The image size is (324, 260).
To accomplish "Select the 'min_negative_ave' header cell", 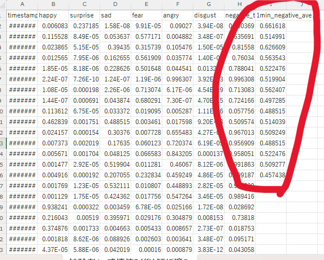I will [x=272, y=15].
